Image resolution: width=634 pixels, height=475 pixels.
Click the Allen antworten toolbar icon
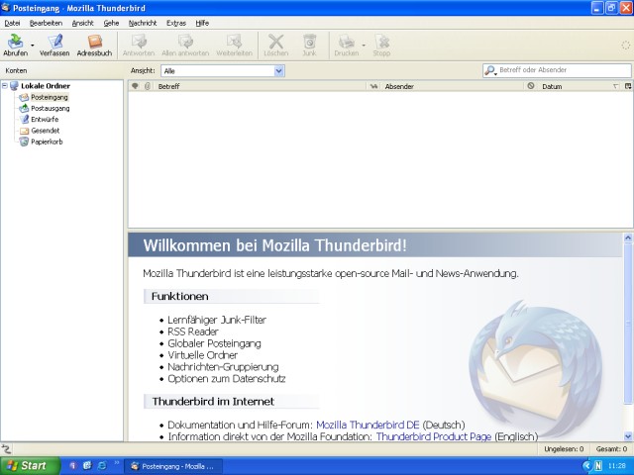(x=185, y=45)
